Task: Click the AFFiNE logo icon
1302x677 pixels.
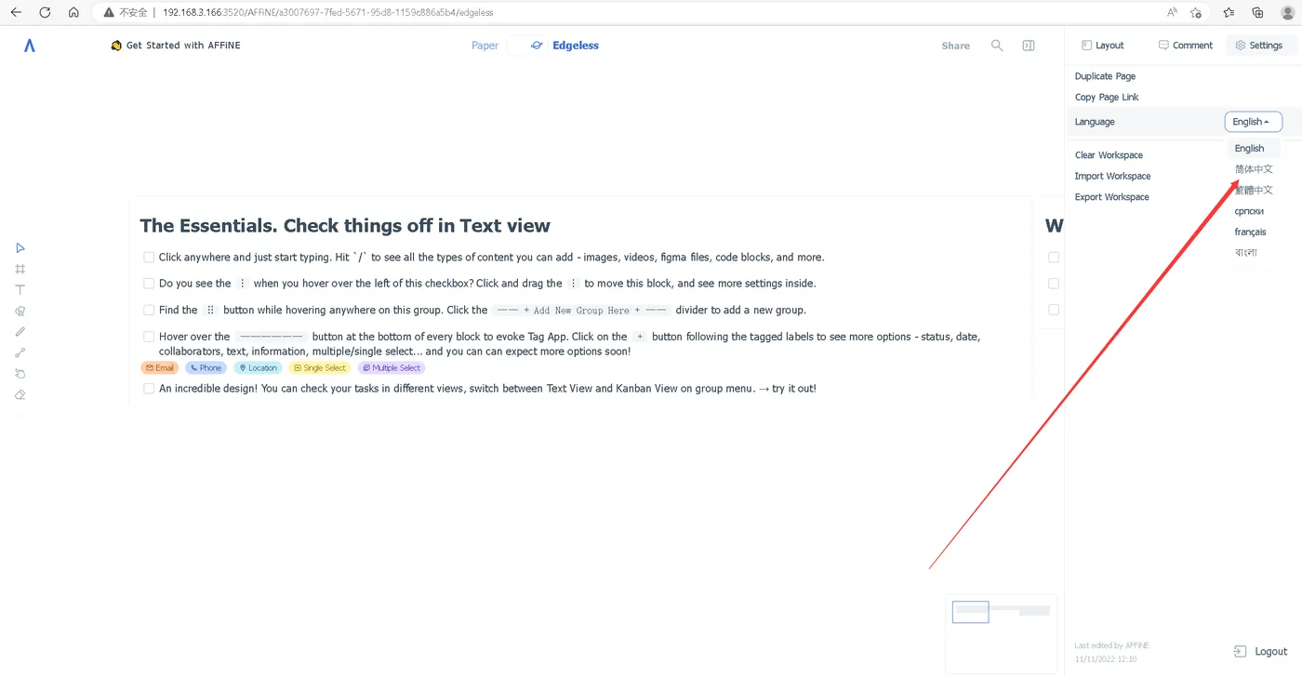Action: (30, 46)
